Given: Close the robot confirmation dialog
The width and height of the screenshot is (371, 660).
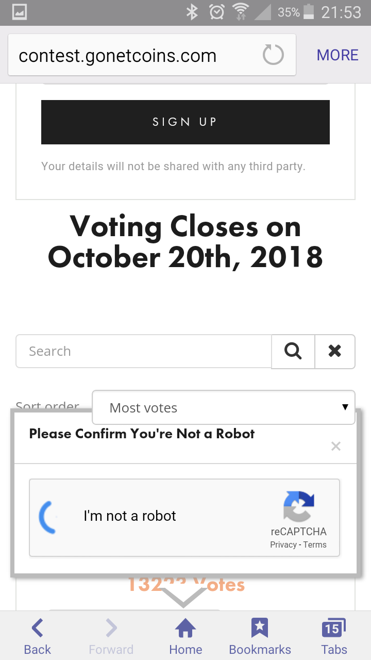Looking at the screenshot, I should point(336,446).
